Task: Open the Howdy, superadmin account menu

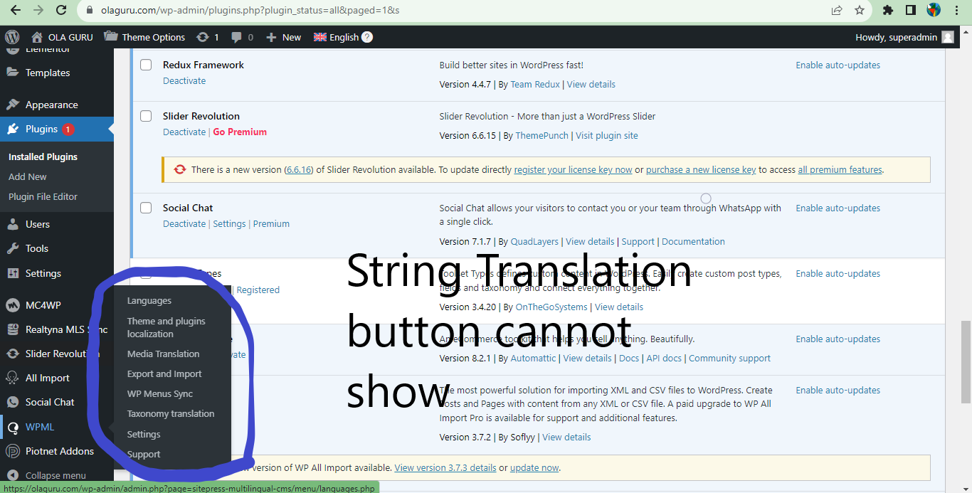Action: pyautogui.click(x=904, y=37)
